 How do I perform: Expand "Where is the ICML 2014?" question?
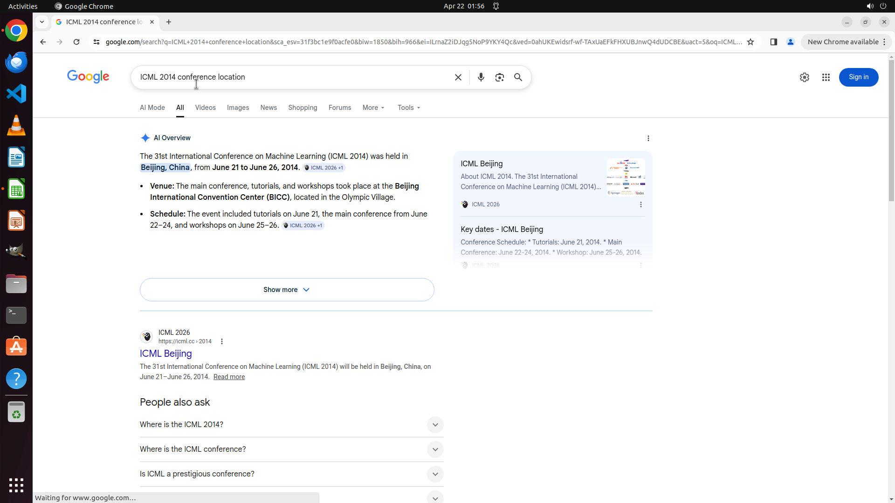[x=434, y=424]
